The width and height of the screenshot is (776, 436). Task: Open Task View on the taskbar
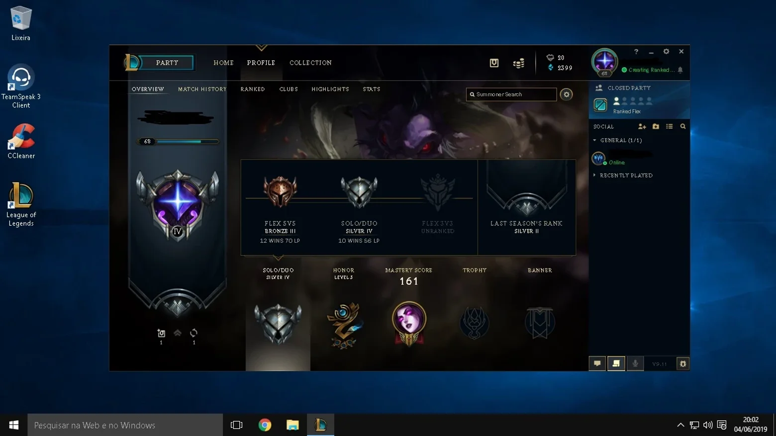coord(237,425)
